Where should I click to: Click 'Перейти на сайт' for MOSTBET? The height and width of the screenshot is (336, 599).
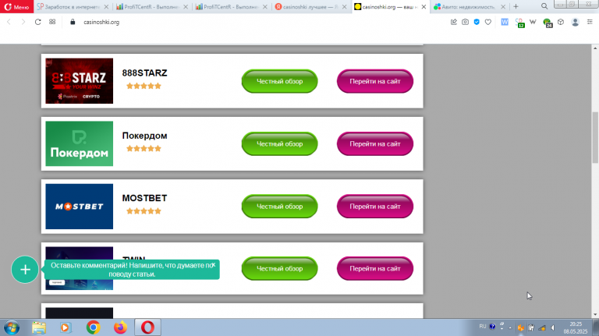click(375, 206)
